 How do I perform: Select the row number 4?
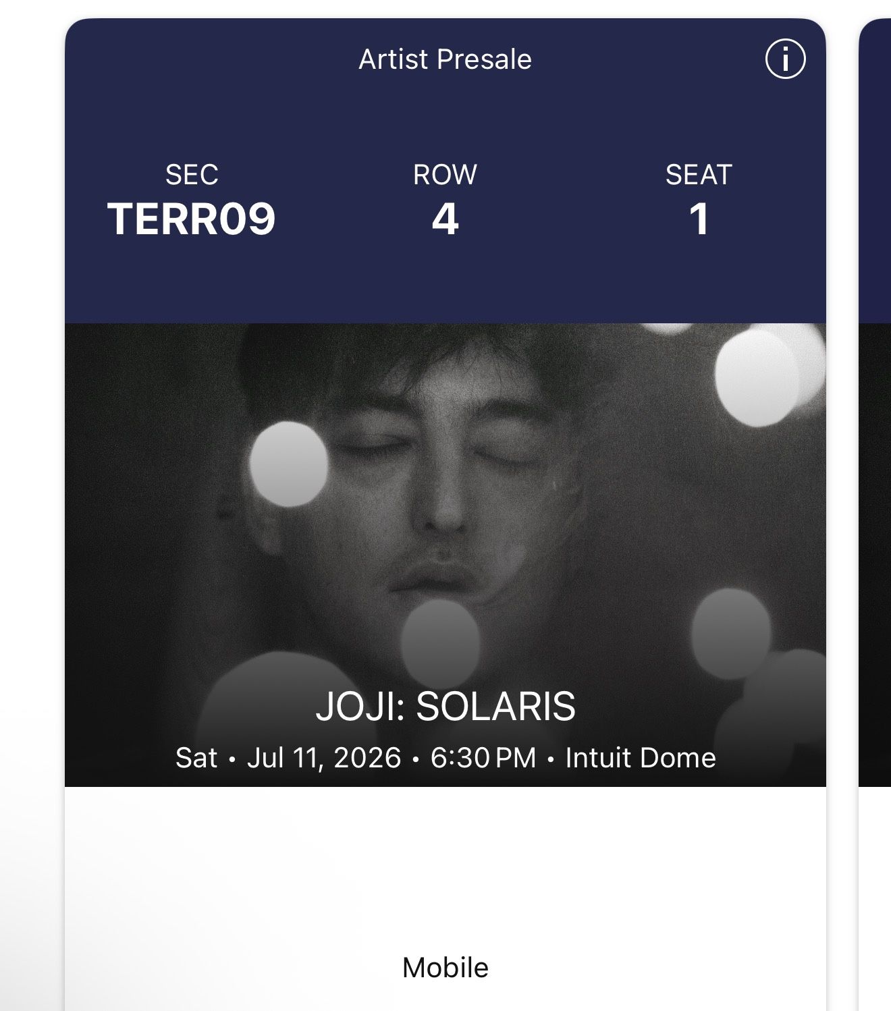point(445,219)
